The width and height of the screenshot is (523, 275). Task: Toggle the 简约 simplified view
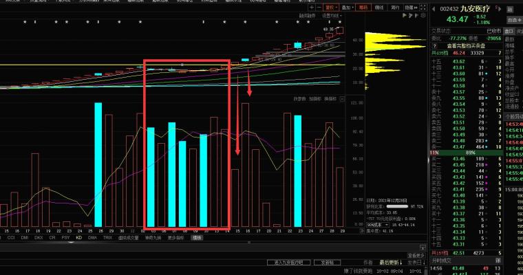396,8
